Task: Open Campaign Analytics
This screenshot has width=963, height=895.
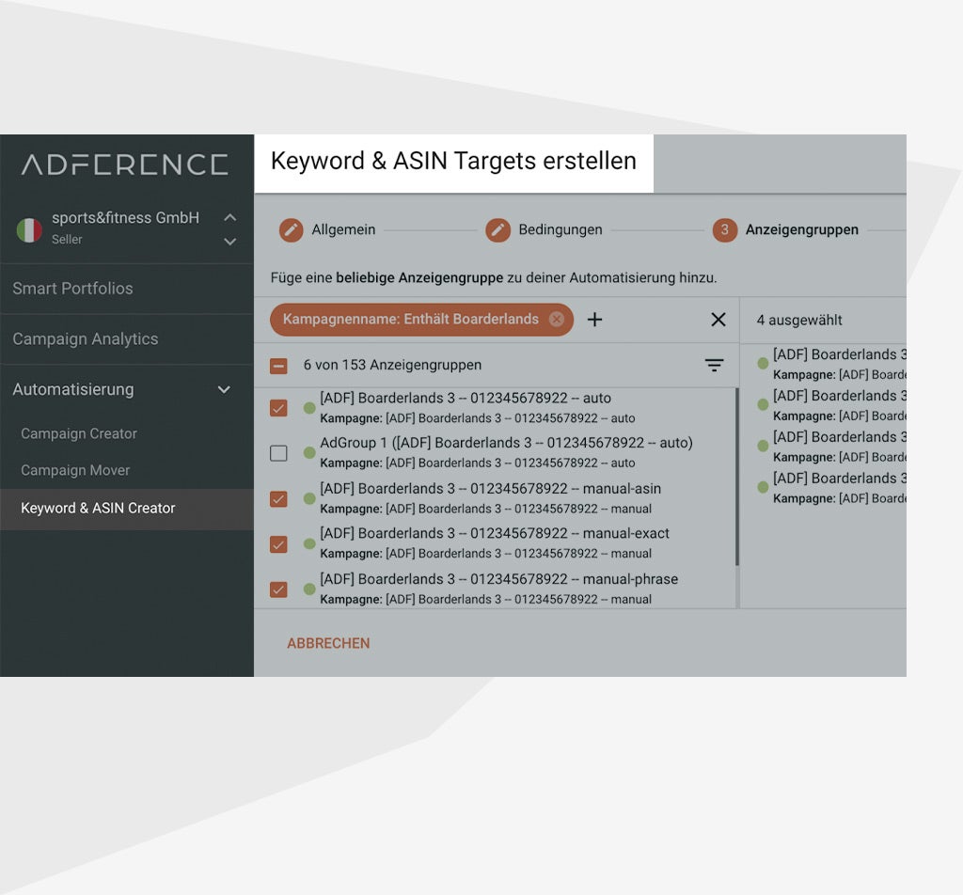Action: pos(86,338)
